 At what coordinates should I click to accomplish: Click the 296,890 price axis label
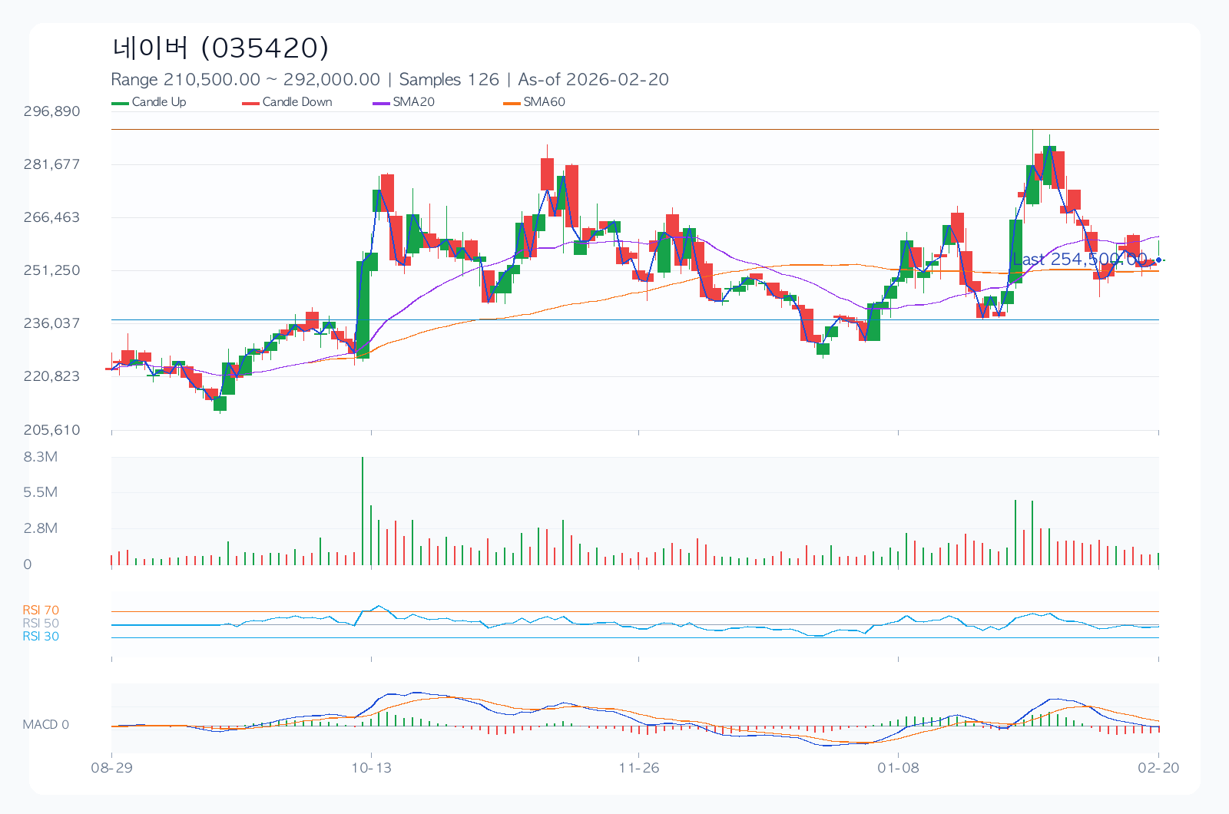coord(51,111)
